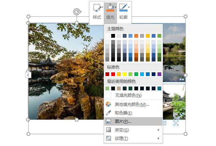Click the left chevron arrow on image edge
The height and width of the screenshot is (146, 216).
click(x=28, y=75)
